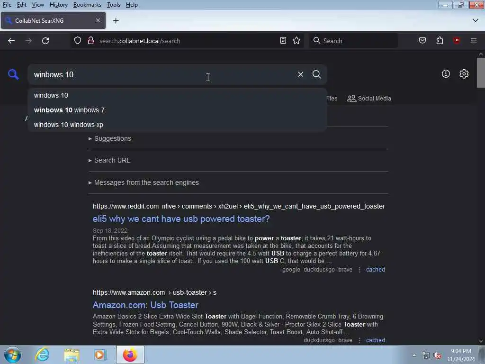This screenshot has width=485, height=364.
Task: Reload the page with the refresh icon
Action: pyautogui.click(x=45, y=41)
